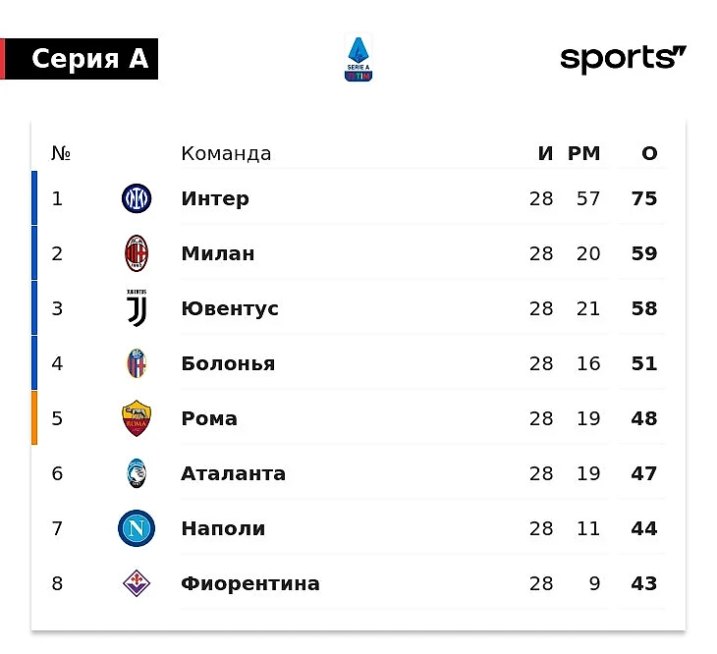The image size is (717, 654).
Task: Click the Inter club crest
Action: (137, 198)
